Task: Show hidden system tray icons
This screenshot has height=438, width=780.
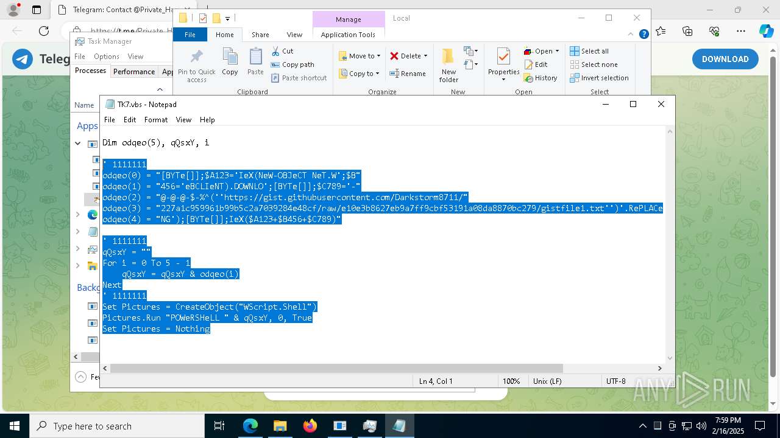Action: [x=642, y=426]
